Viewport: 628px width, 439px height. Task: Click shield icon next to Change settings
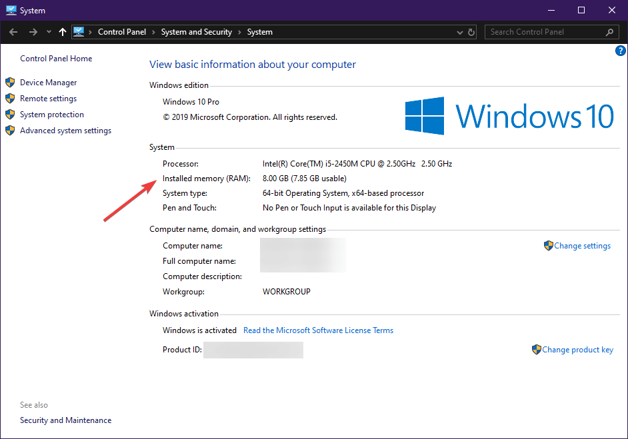548,246
